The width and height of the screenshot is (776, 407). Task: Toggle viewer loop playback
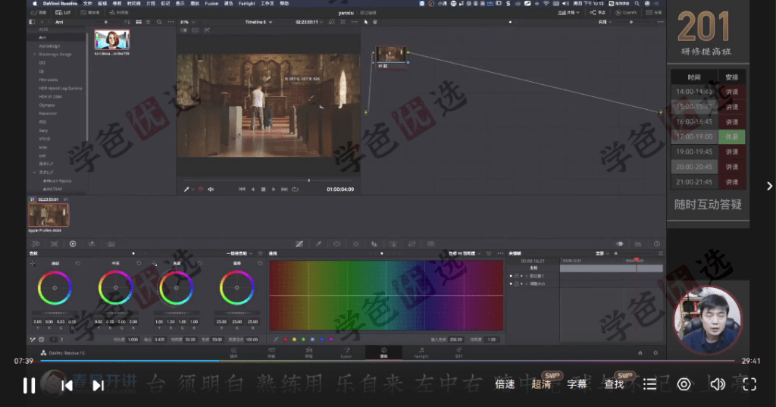click(x=296, y=189)
